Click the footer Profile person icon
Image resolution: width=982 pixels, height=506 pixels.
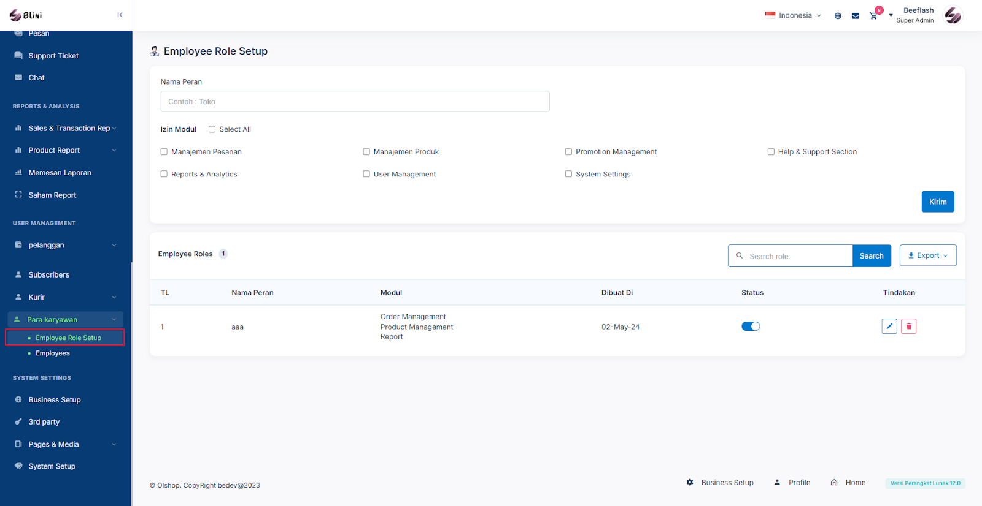pos(777,483)
